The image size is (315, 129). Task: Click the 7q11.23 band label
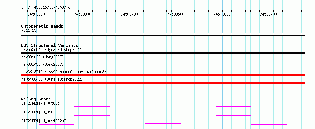29,30
